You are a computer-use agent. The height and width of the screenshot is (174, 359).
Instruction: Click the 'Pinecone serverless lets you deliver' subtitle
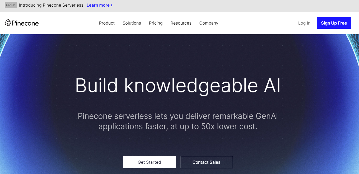tap(178, 121)
